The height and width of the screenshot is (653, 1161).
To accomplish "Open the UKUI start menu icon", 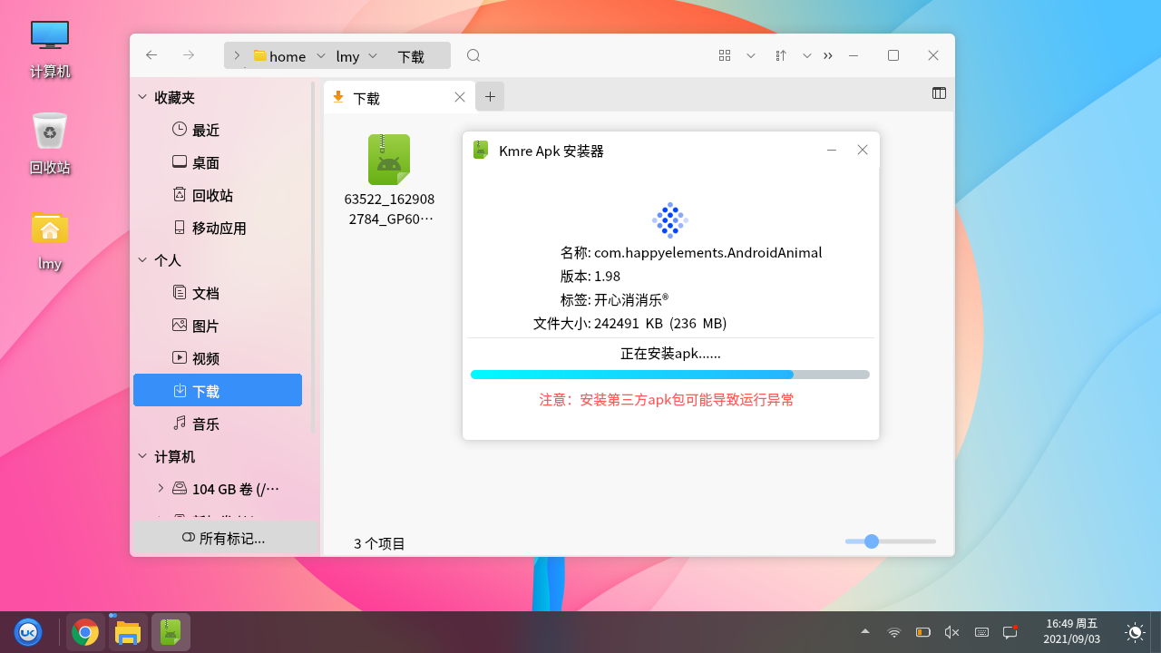I will [x=27, y=632].
